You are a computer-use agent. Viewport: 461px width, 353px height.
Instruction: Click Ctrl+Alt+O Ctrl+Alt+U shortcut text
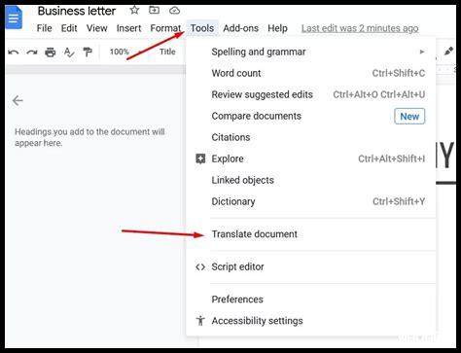[379, 94]
